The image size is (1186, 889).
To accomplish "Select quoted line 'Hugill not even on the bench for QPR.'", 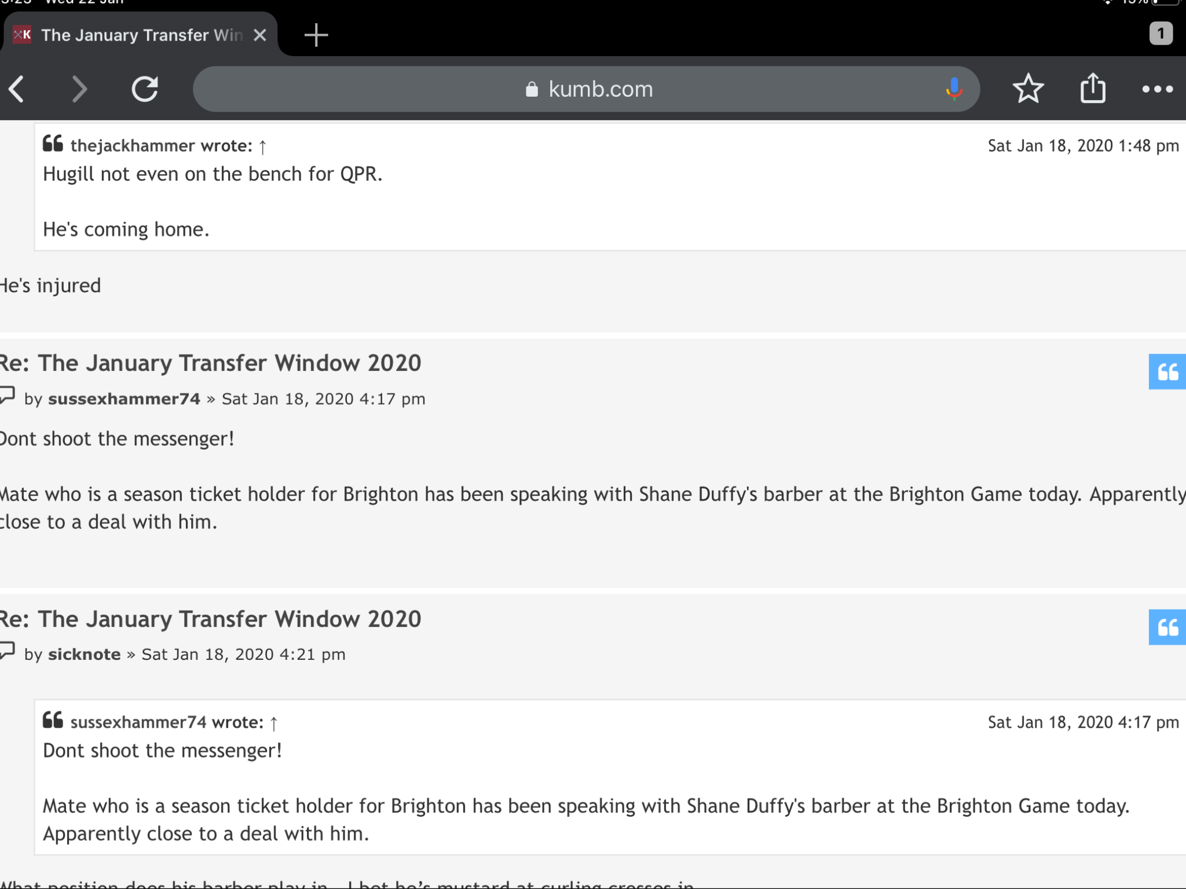I will coord(213,174).
